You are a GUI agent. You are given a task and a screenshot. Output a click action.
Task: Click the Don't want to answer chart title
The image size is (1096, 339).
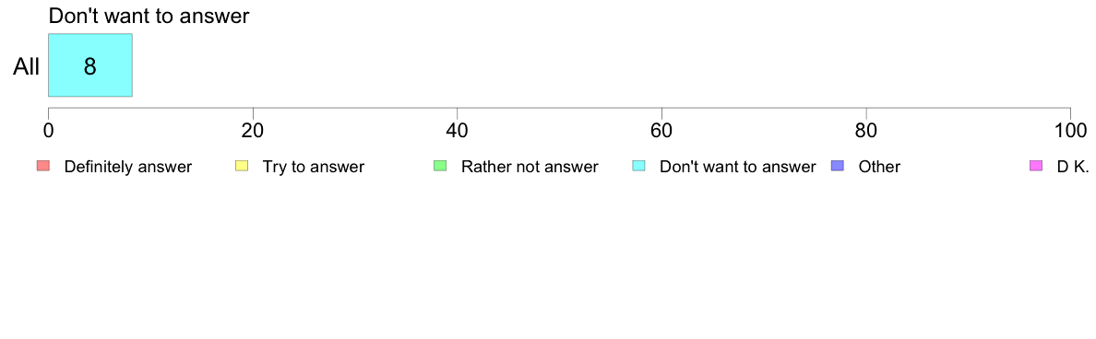149,16
